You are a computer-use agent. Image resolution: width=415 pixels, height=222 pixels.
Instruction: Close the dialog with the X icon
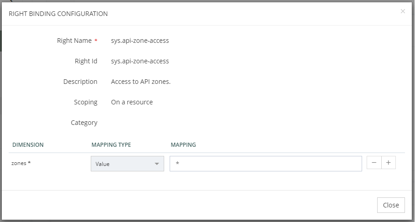pos(403,11)
